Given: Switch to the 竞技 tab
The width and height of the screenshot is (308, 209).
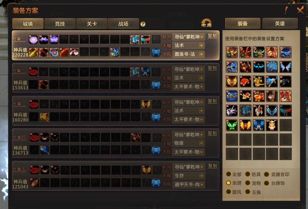Looking at the screenshot, I should pos(60,24).
